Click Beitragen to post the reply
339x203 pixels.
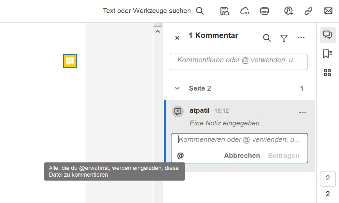click(283, 155)
